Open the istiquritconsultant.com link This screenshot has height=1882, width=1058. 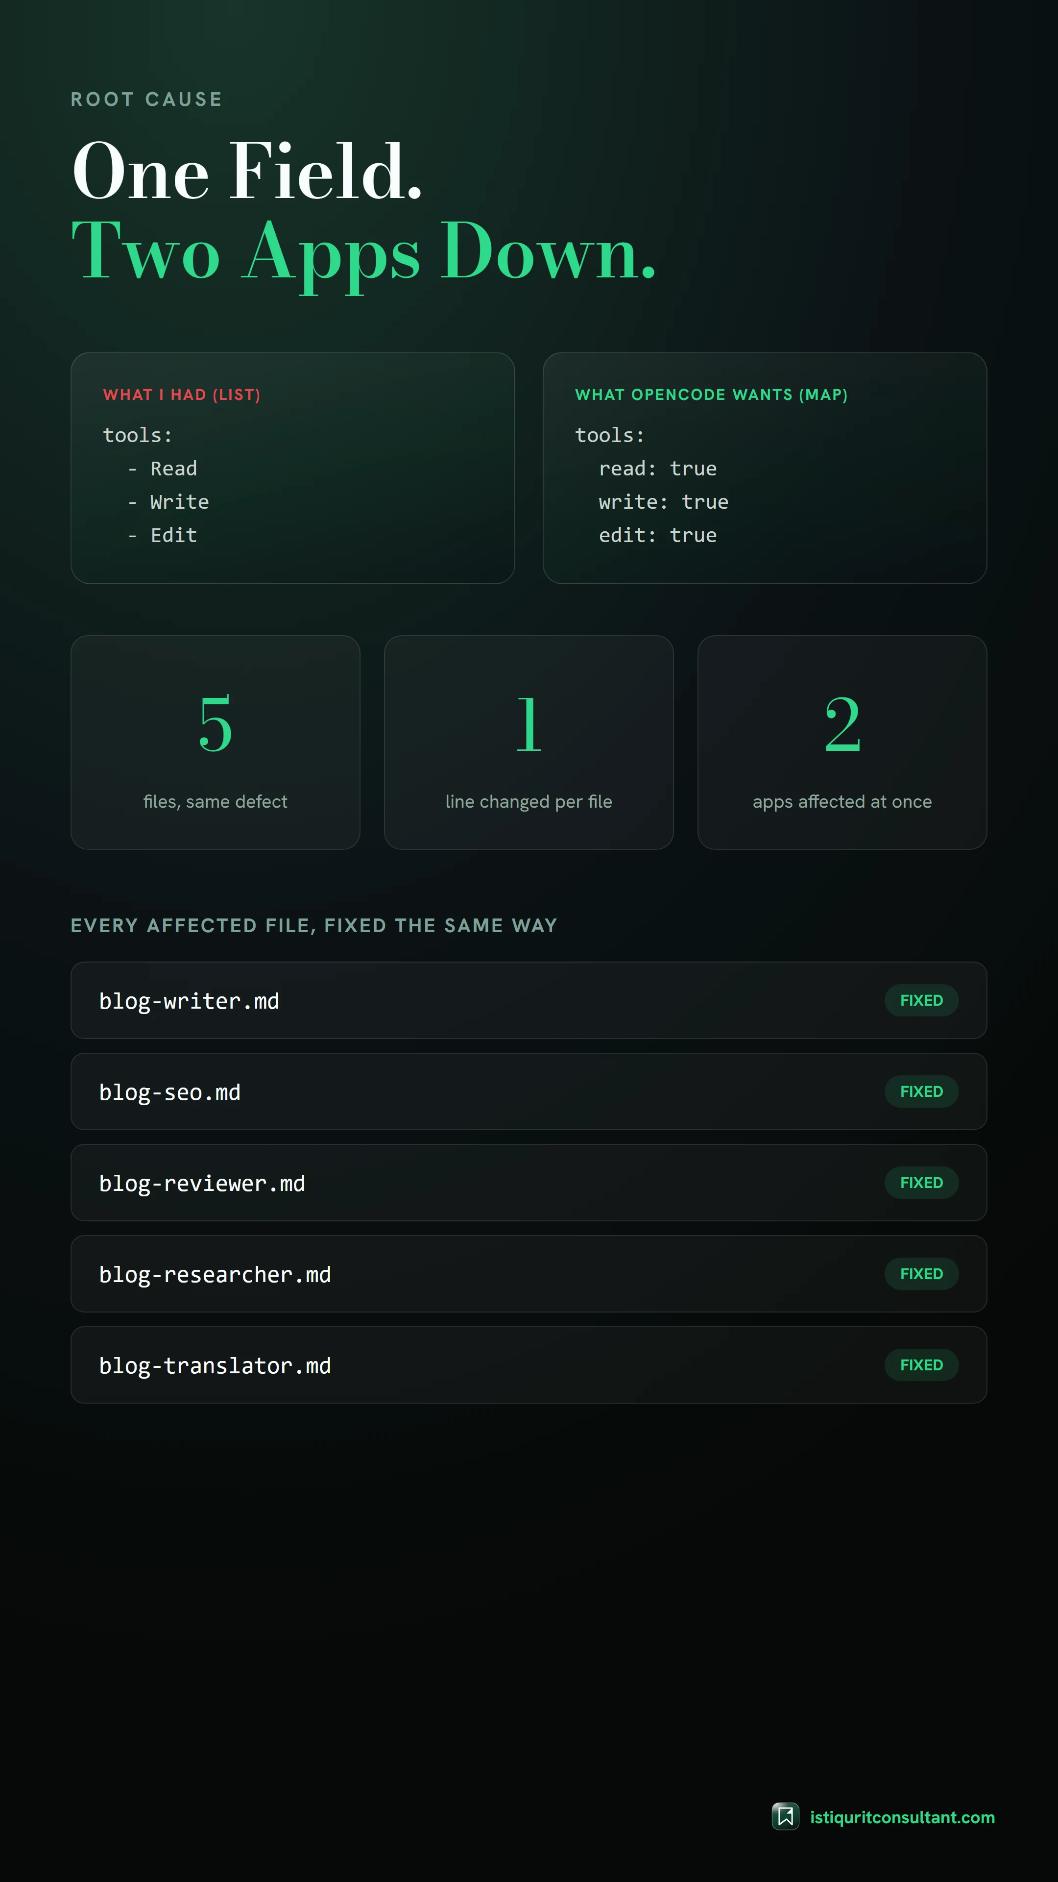(902, 1817)
